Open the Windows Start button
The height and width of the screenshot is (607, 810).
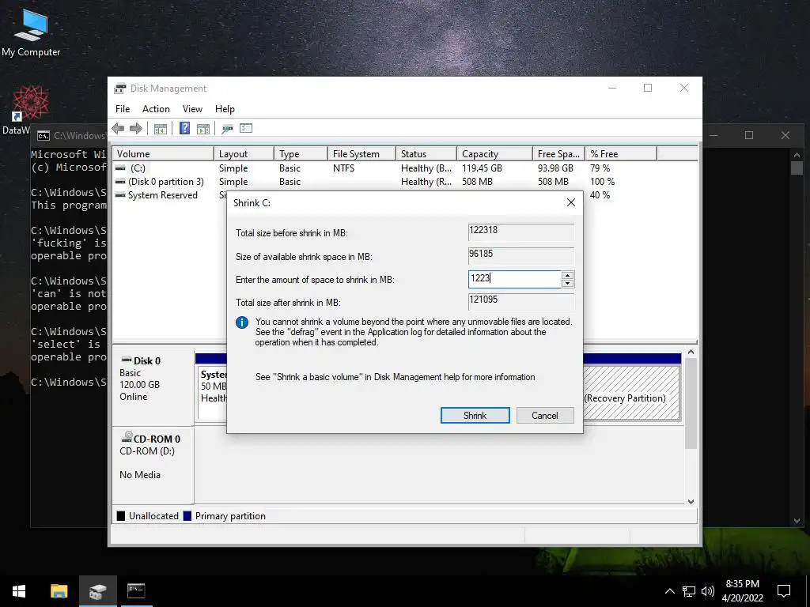point(19,591)
